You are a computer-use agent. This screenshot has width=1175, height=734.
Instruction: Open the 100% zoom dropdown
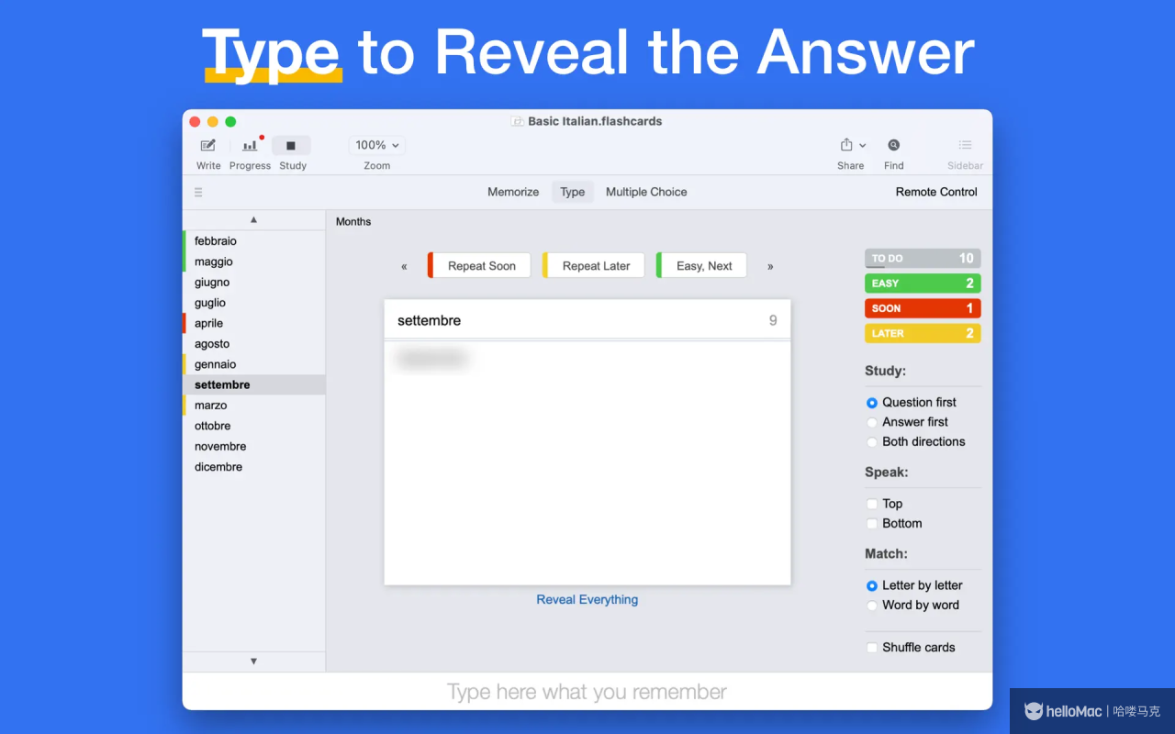pos(376,145)
